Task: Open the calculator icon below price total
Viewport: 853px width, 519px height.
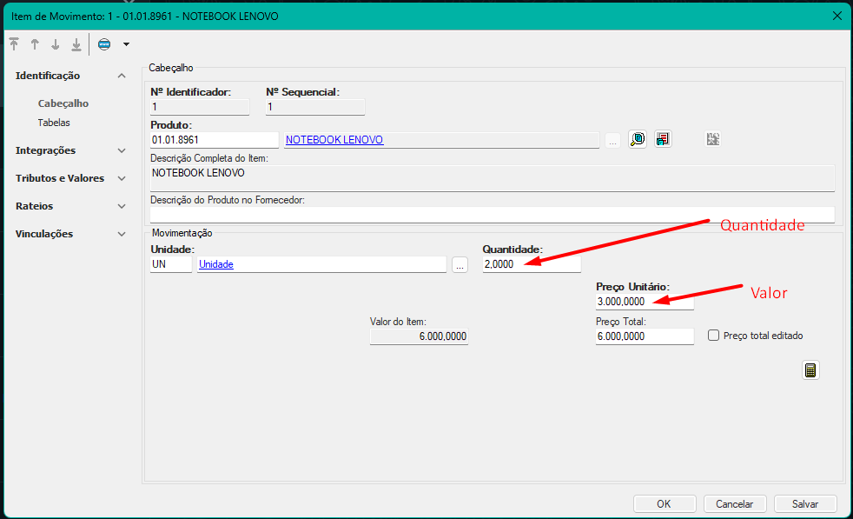Action: pyautogui.click(x=810, y=370)
